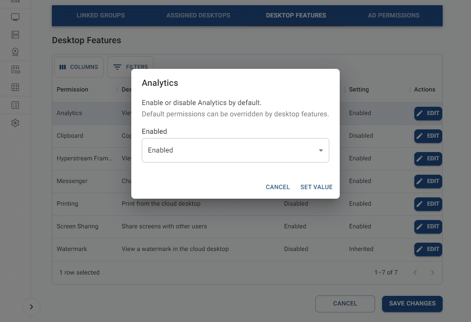
Task: Click SAVE CHANGES at the bottom
Action: point(412,304)
